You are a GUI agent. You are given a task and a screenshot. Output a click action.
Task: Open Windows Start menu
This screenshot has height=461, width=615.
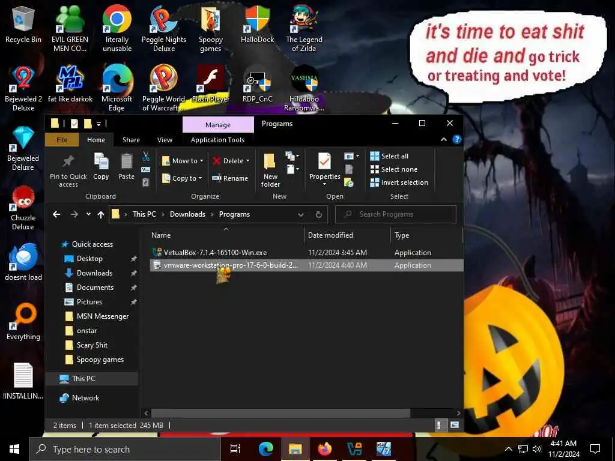(x=14, y=449)
